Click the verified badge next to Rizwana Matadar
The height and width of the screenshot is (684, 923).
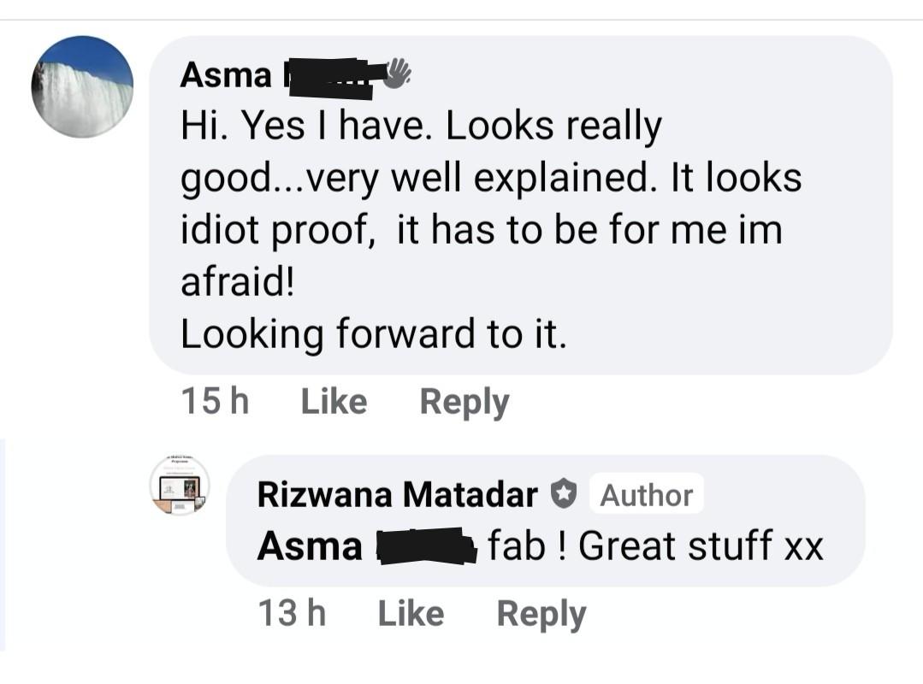[563, 494]
